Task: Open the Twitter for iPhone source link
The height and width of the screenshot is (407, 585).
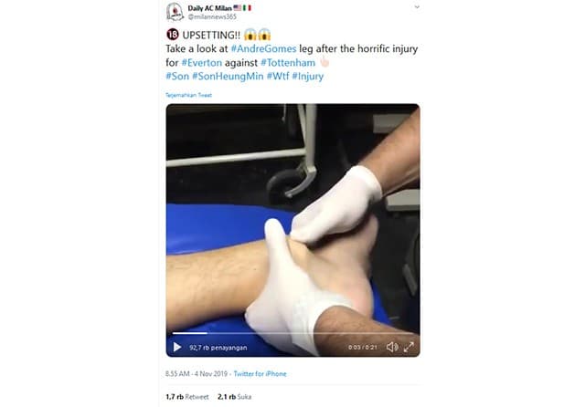Action: point(260,374)
